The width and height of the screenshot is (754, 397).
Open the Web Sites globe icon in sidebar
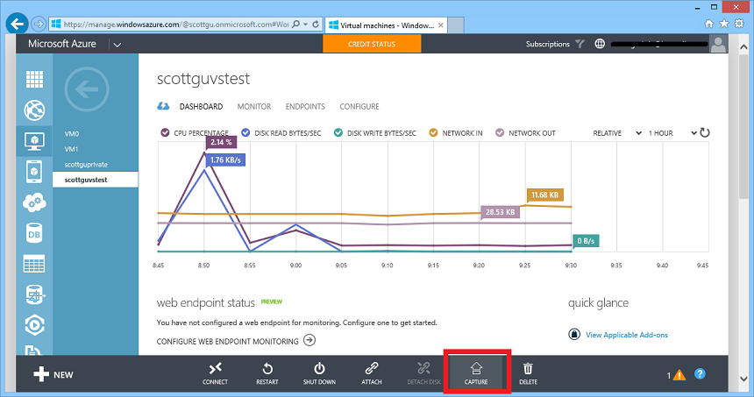(34, 110)
